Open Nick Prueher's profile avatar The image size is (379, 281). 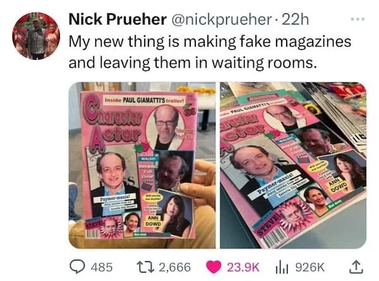pyautogui.click(x=36, y=36)
